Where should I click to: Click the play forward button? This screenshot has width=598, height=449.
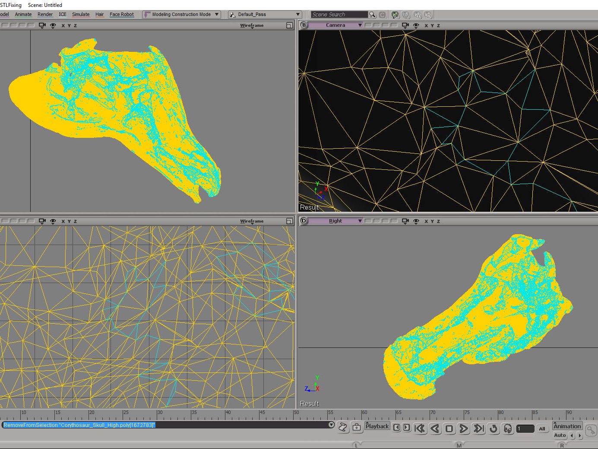[x=464, y=428]
